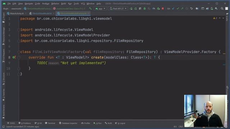
Task: Open the Database Inspector tool window
Action: click(x=68, y=123)
